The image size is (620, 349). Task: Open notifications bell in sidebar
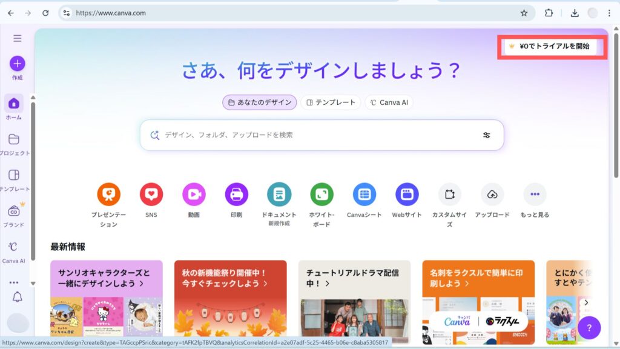(17, 297)
